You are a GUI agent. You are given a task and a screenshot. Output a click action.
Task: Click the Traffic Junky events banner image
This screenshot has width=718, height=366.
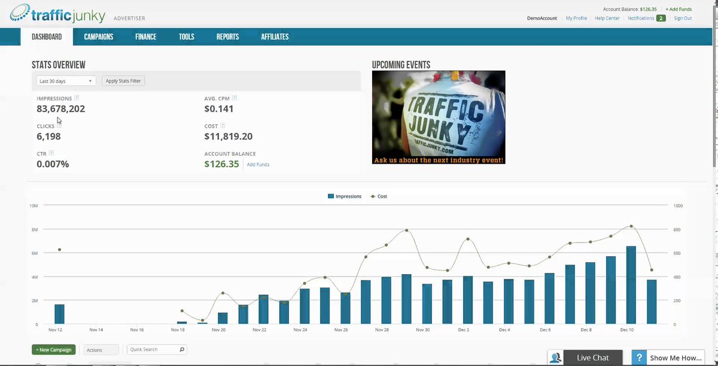pyautogui.click(x=439, y=118)
